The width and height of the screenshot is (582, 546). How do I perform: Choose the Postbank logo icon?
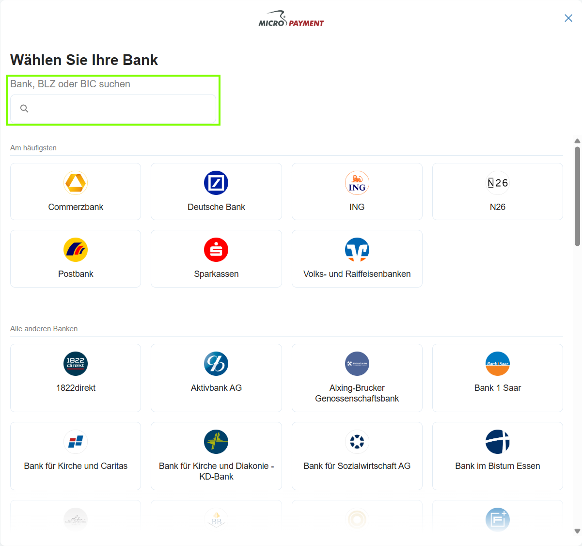coord(76,250)
